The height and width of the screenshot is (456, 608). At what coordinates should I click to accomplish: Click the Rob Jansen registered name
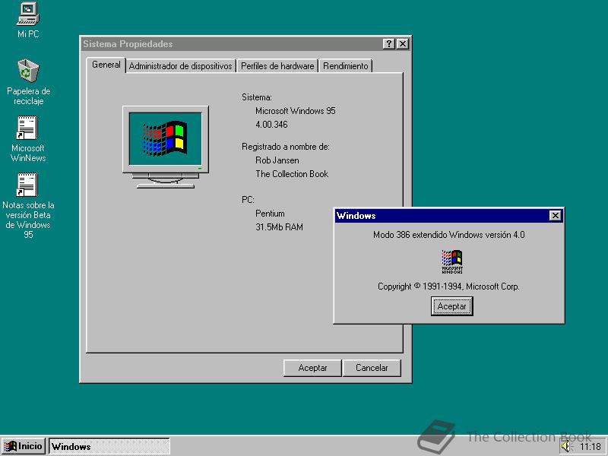coord(277,160)
